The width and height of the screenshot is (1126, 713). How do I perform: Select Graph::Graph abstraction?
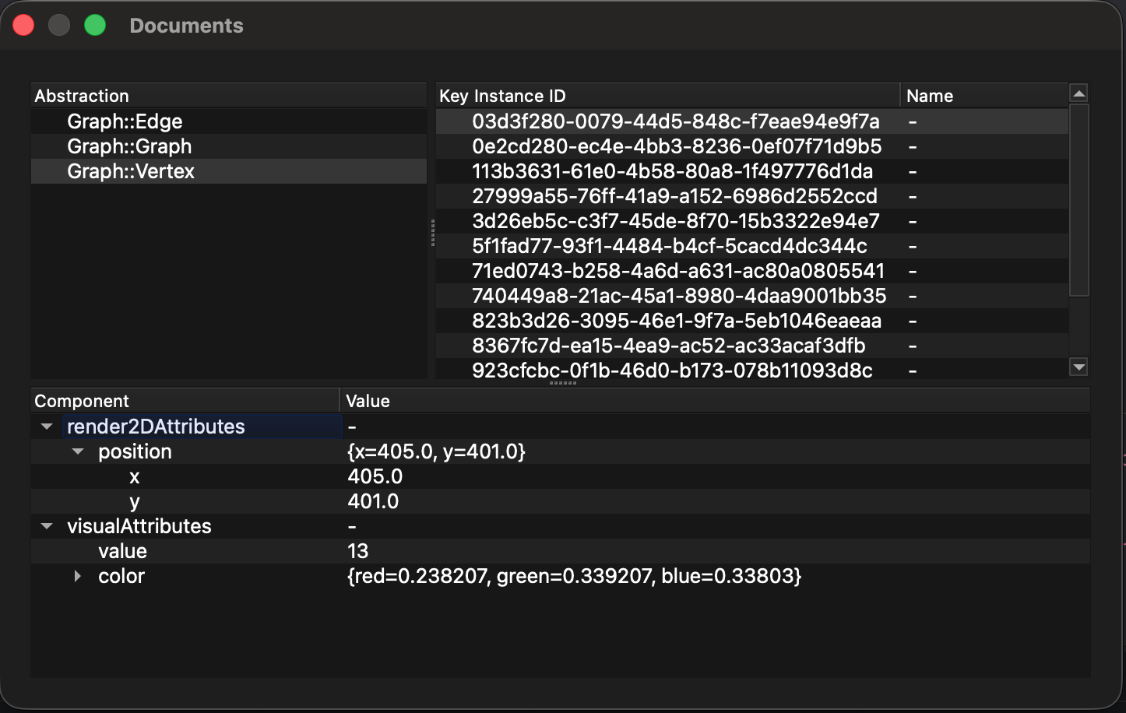(129, 146)
